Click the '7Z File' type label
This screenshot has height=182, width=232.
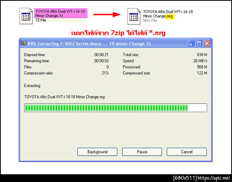click(41, 20)
